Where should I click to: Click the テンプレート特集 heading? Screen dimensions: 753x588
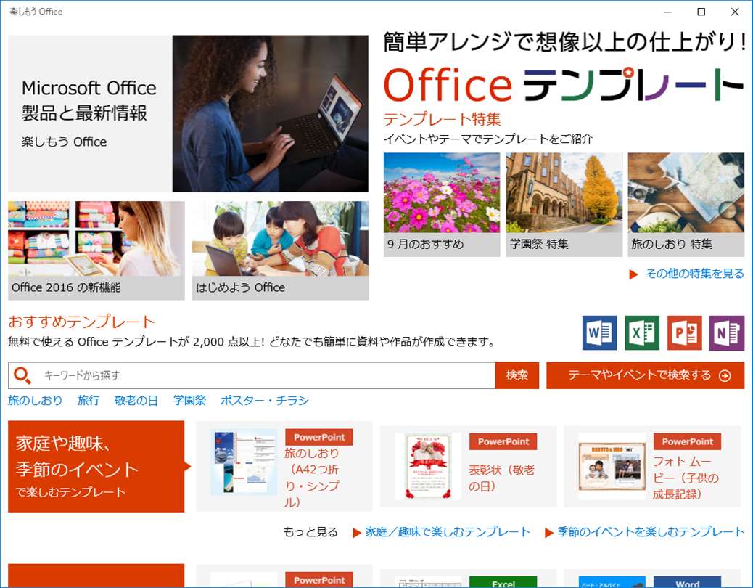(443, 119)
